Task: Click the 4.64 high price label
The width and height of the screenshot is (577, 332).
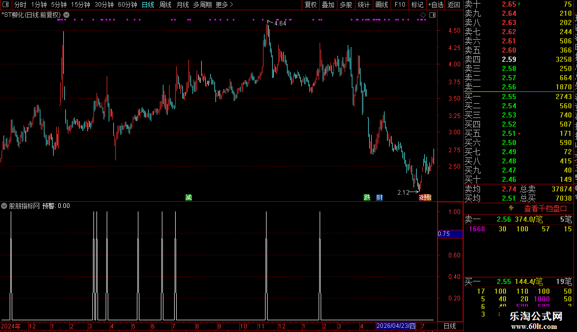Action: [280, 23]
